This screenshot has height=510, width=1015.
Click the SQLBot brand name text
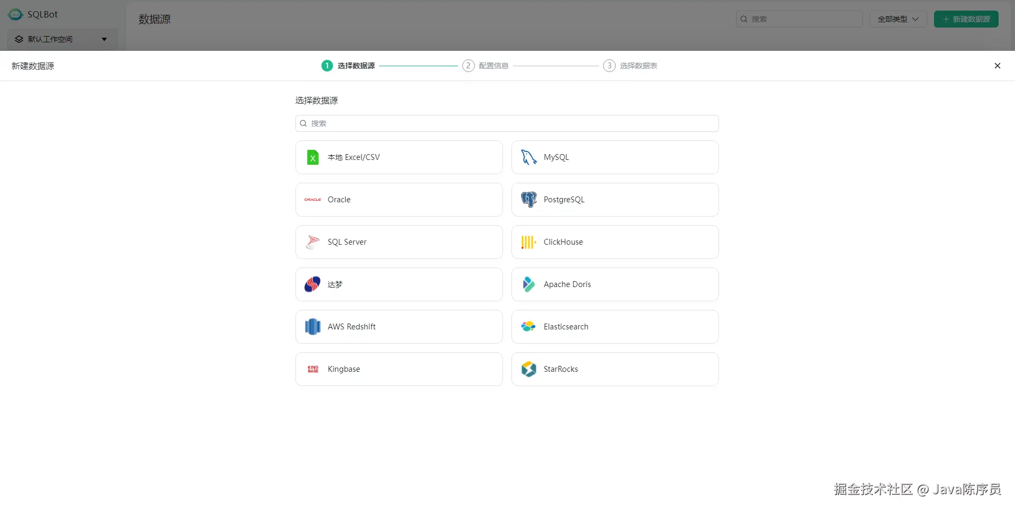point(42,14)
